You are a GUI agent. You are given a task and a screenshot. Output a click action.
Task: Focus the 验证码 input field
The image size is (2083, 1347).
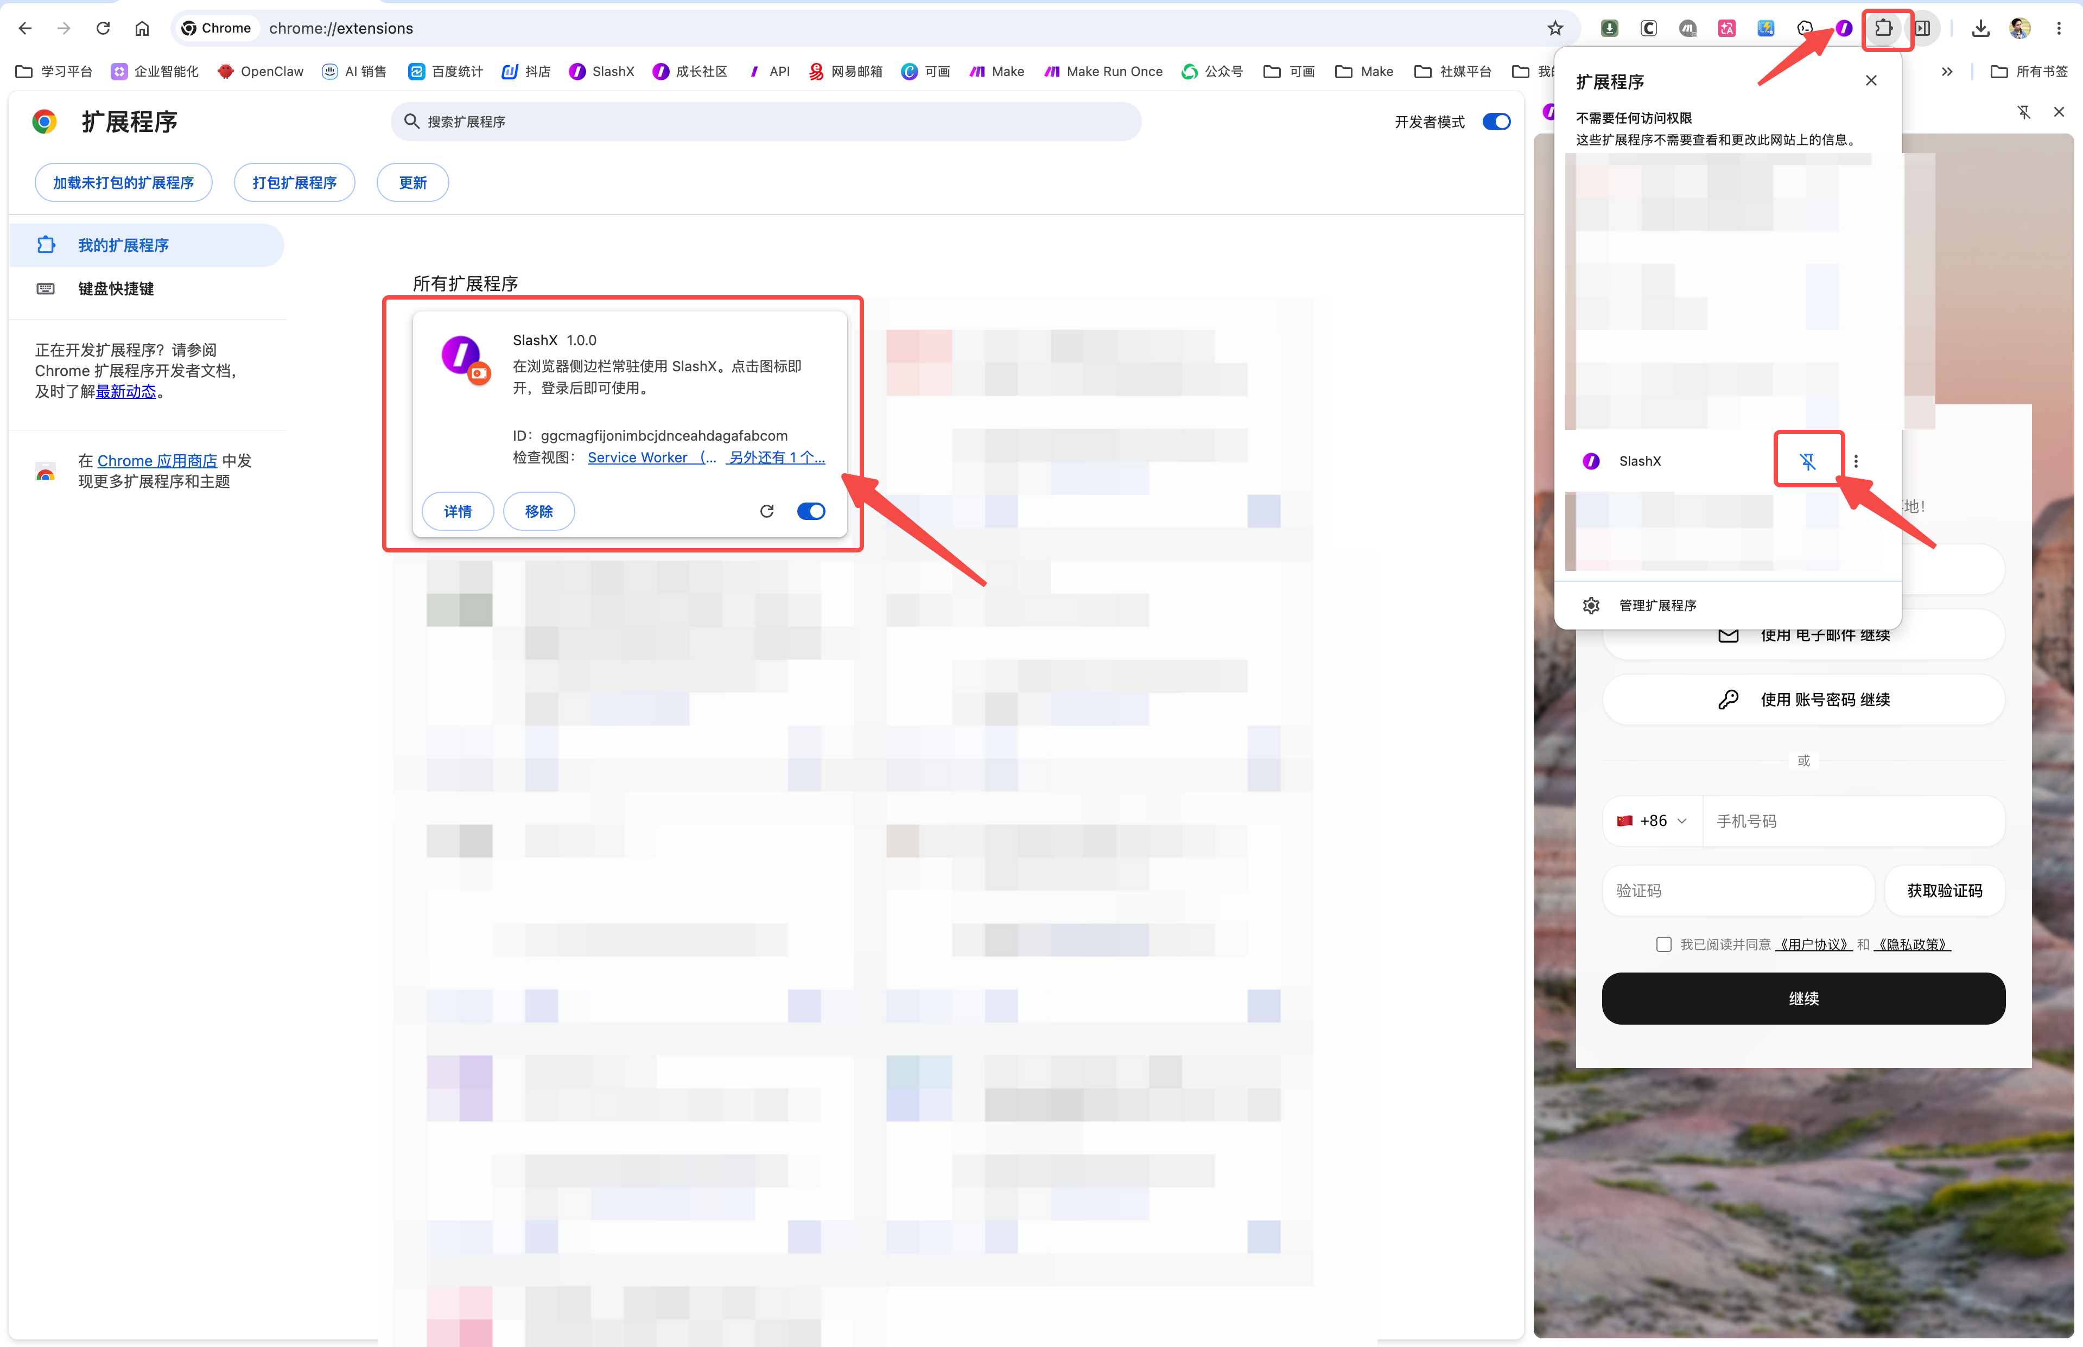click(x=1738, y=891)
